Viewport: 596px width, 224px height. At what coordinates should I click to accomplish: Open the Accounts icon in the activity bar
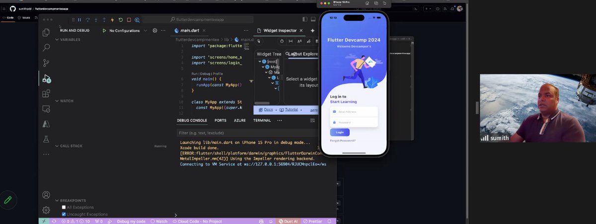pyautogui.click(x=46, y=195)
